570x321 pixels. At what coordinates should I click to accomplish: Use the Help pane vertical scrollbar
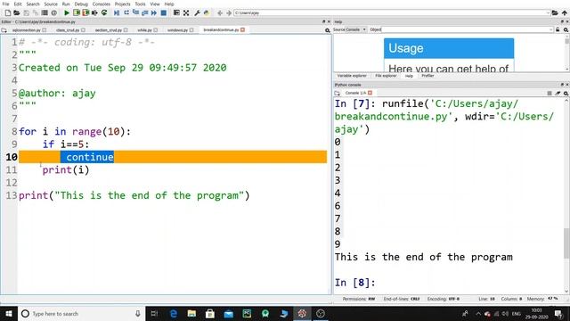[x=567, y=42]
